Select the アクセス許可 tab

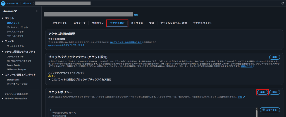tap(117, 23)
